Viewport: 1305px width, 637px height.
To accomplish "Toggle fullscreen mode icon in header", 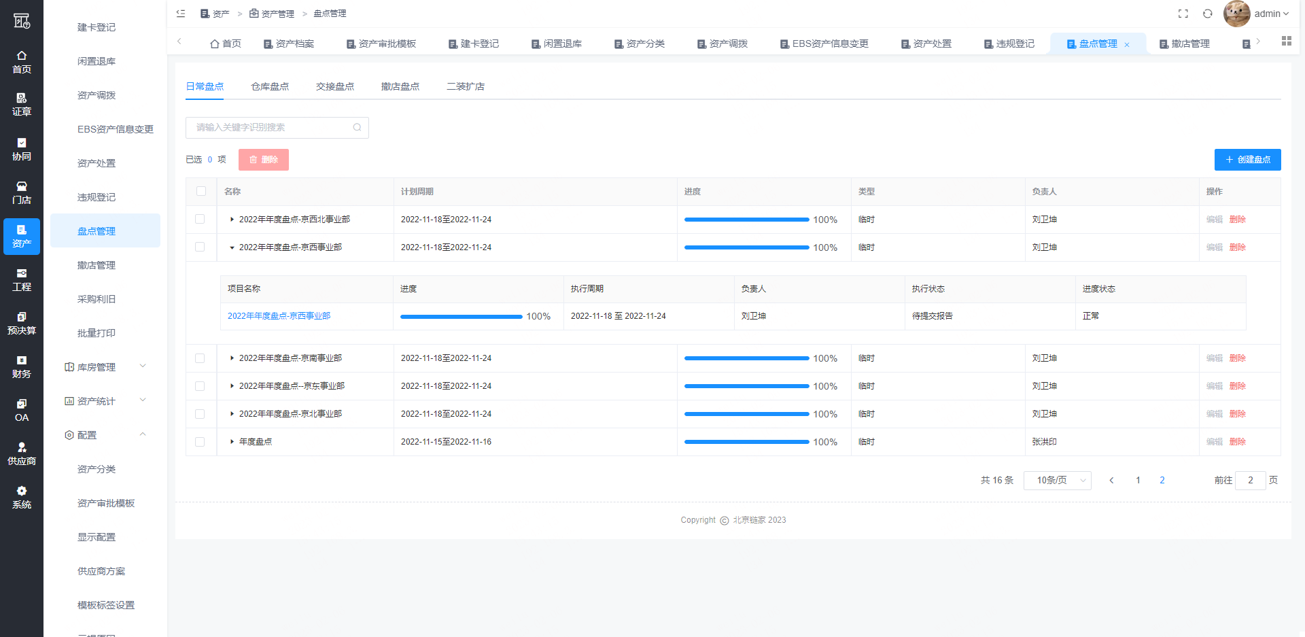I will (1183, 14).
